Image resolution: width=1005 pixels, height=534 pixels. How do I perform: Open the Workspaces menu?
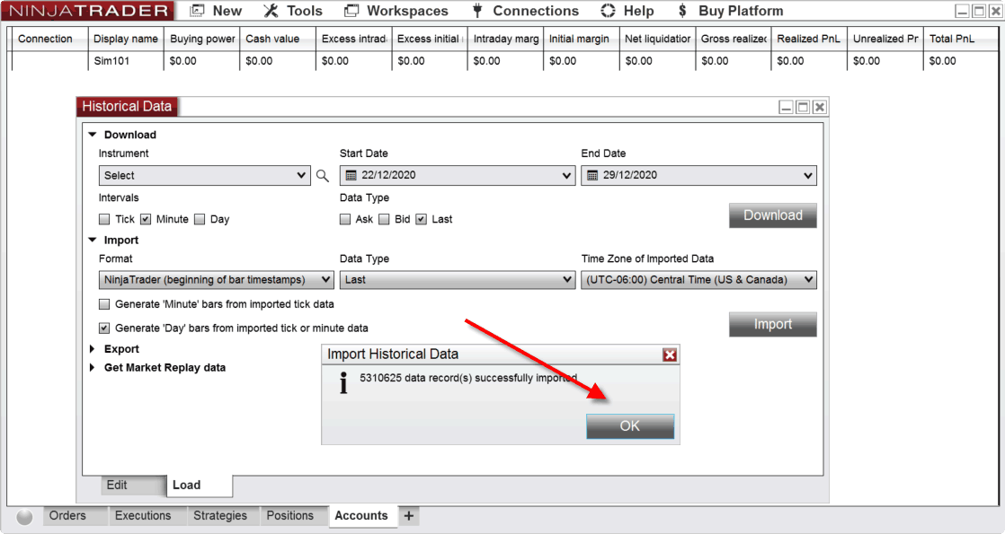(396, 11)
